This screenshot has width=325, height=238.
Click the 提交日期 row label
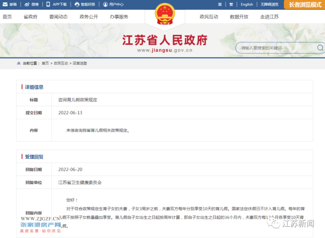[34, 113]
